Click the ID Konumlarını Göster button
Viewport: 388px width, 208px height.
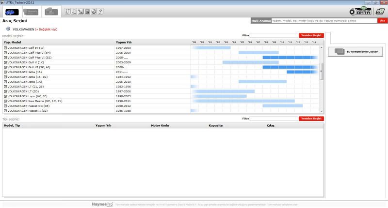[356, 52]
